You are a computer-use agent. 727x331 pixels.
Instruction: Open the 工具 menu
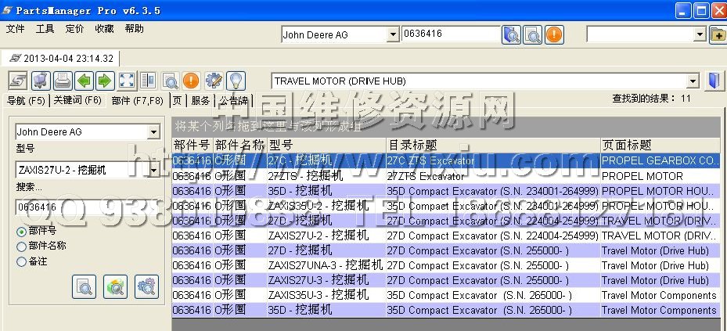click(45, 29)
